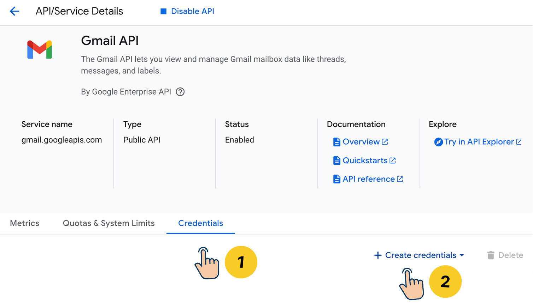This screenshot has width=533, height=303.
Task: Click the By Google Enterprise API text
Action: (126, 92)
